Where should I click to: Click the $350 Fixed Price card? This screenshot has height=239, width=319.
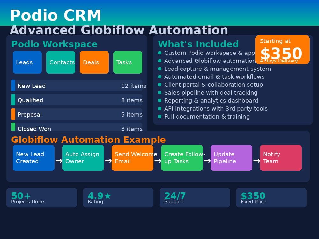[271, 198]
